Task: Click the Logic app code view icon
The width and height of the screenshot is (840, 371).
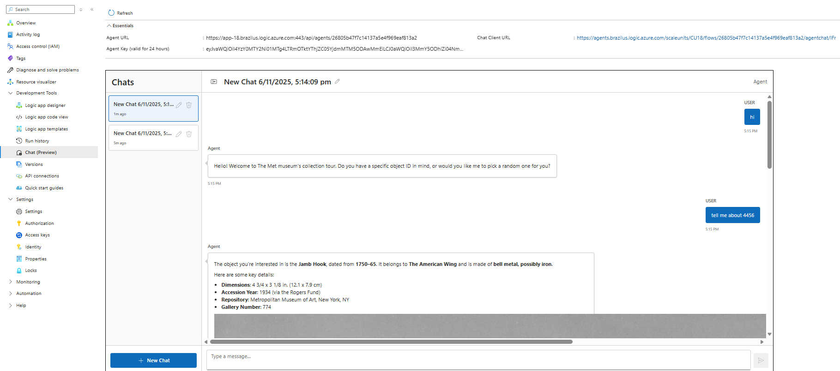Action: [19, 117]
